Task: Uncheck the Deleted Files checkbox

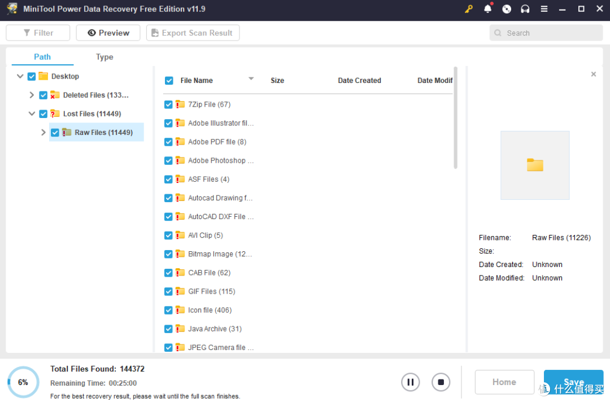Action: (x=43, y=95)
